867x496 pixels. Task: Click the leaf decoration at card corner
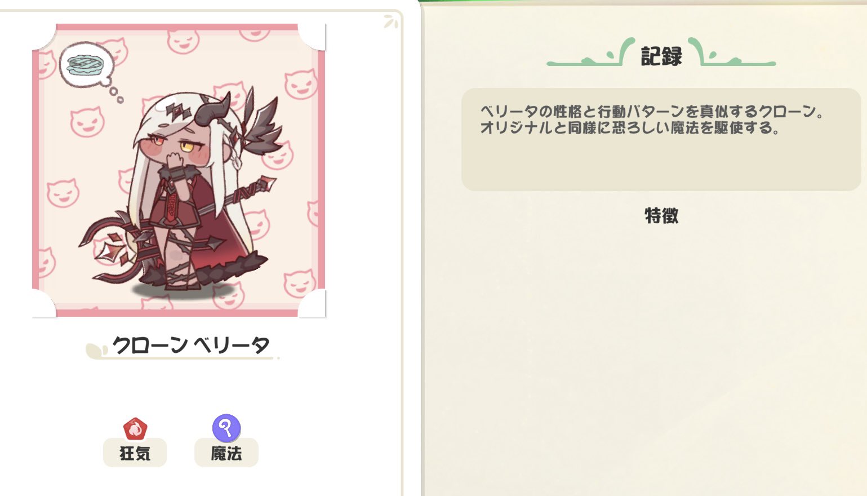coord(391,21)
